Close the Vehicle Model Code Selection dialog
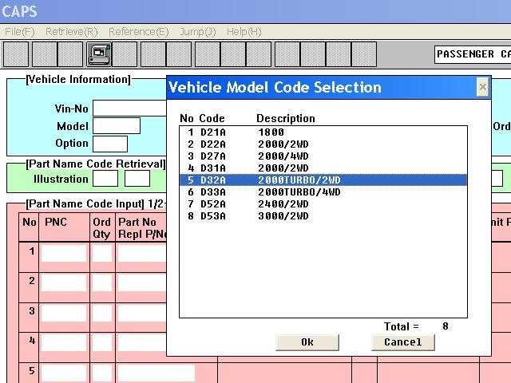This screenshot has height=383, width=511. tap(482, 87)
